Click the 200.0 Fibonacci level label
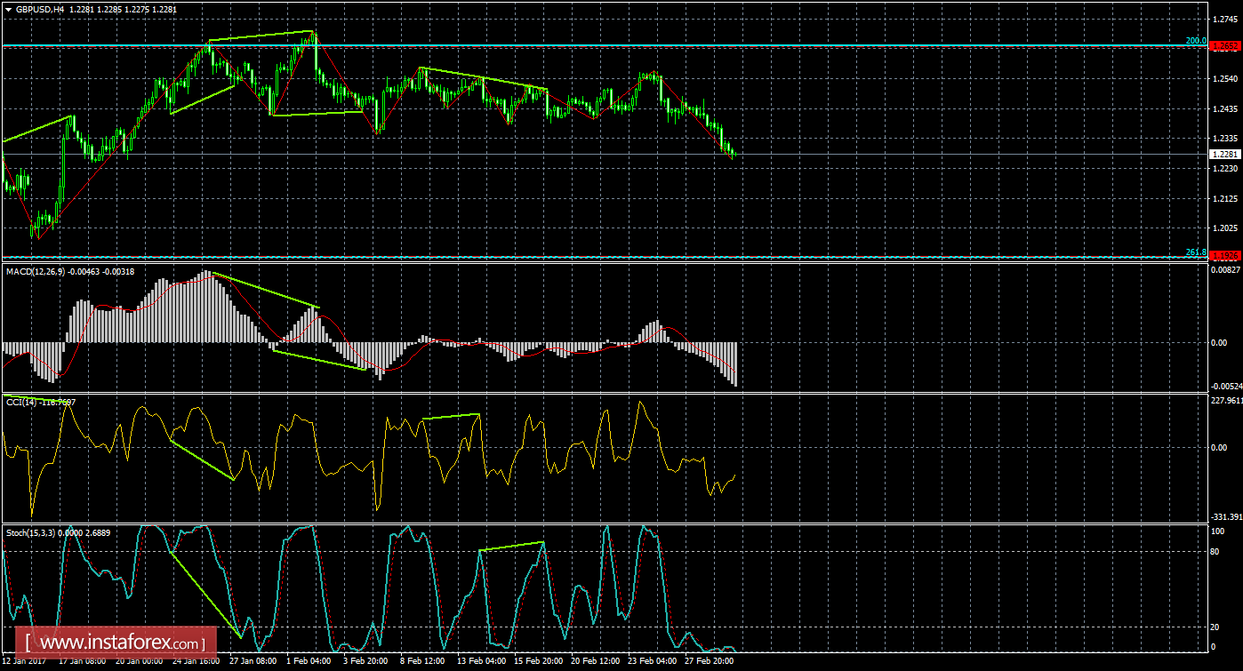 [x=1195, y=41]
